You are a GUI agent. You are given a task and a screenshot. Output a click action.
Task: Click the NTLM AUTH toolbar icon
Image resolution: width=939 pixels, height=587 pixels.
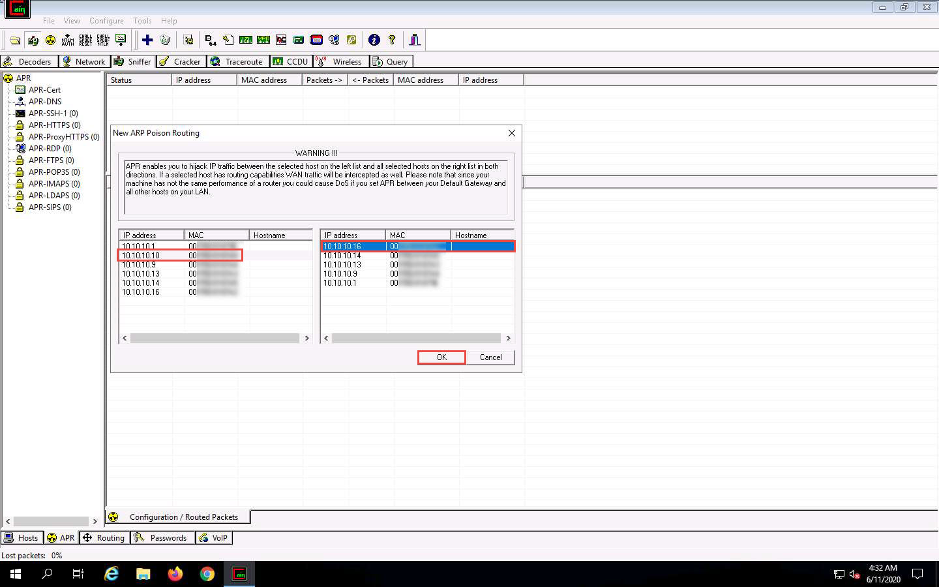click(x=68, y=40)
